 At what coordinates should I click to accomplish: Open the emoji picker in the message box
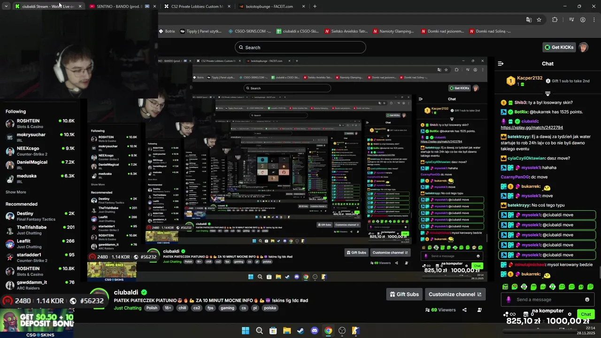point(587,300)
